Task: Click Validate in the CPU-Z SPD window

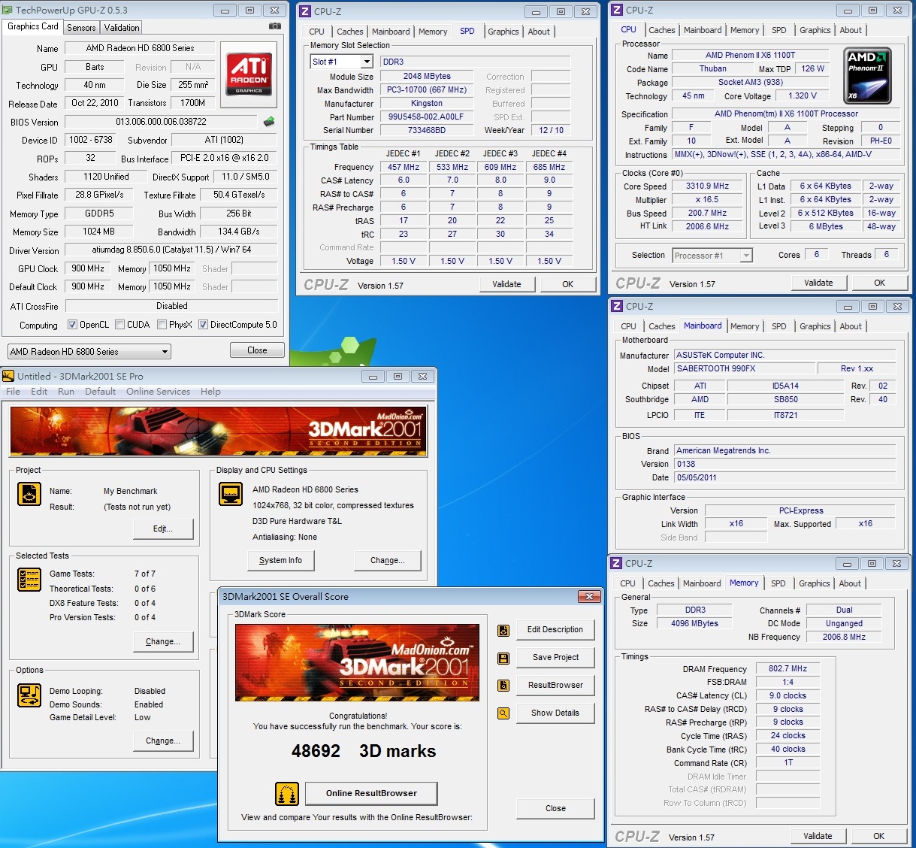Action: pyautogui.click(x=506, y=284)
